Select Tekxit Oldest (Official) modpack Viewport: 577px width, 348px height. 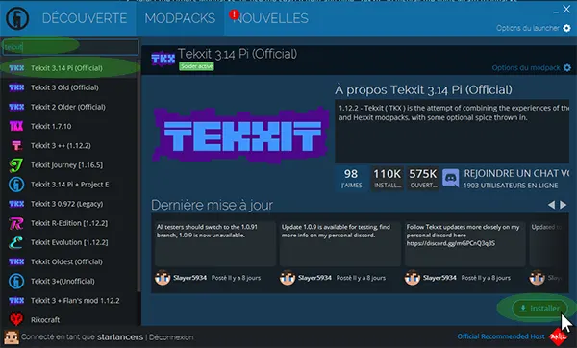pyautogui.click(x=69, y=261)
